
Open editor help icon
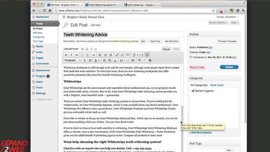coord(150,60)
